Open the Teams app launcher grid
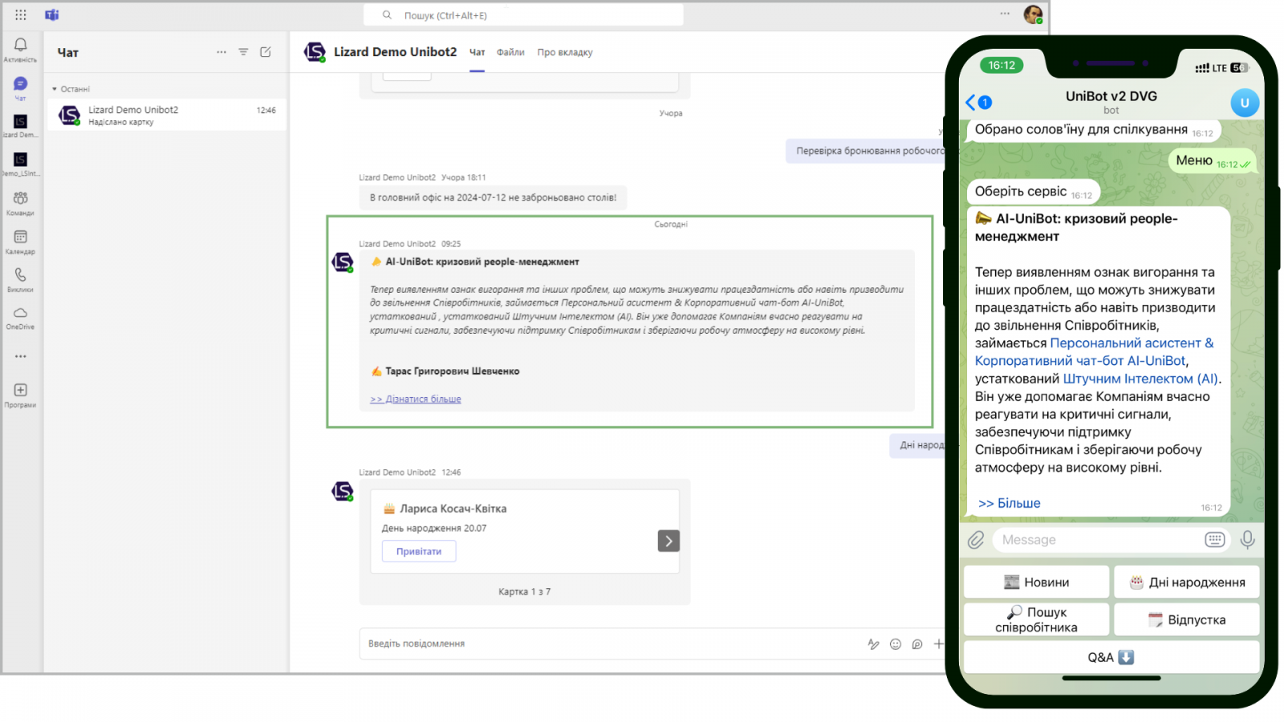The height and width of the screenshot is (722, 1284). click(20, 14)
